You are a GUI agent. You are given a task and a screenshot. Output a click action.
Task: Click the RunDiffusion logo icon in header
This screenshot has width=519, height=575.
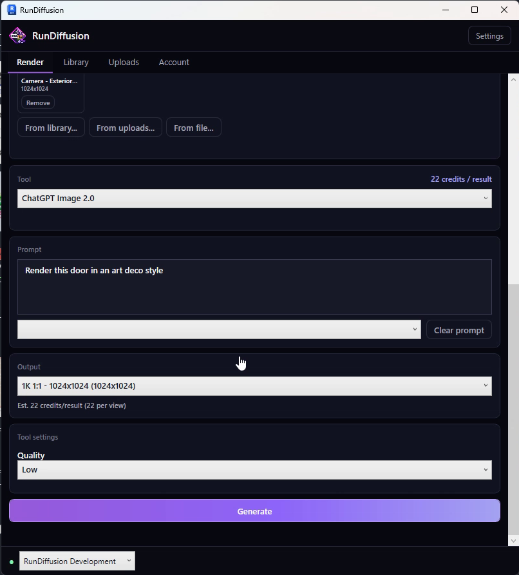point(17,35)
